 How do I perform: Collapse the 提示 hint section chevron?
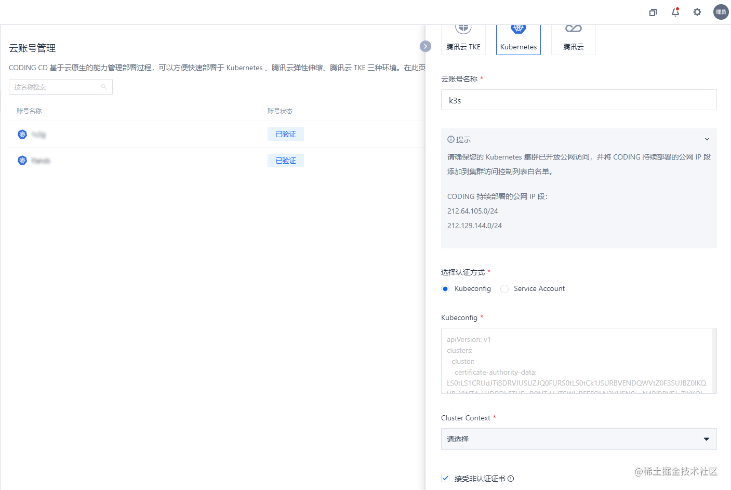click(707, 139)
